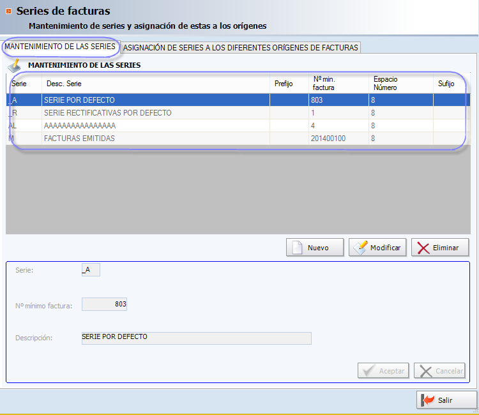This screenshot has height=415, width=479.
Task: Open the MANTENIMIENTO DE LAS SERIES tab
Action: 60,47
